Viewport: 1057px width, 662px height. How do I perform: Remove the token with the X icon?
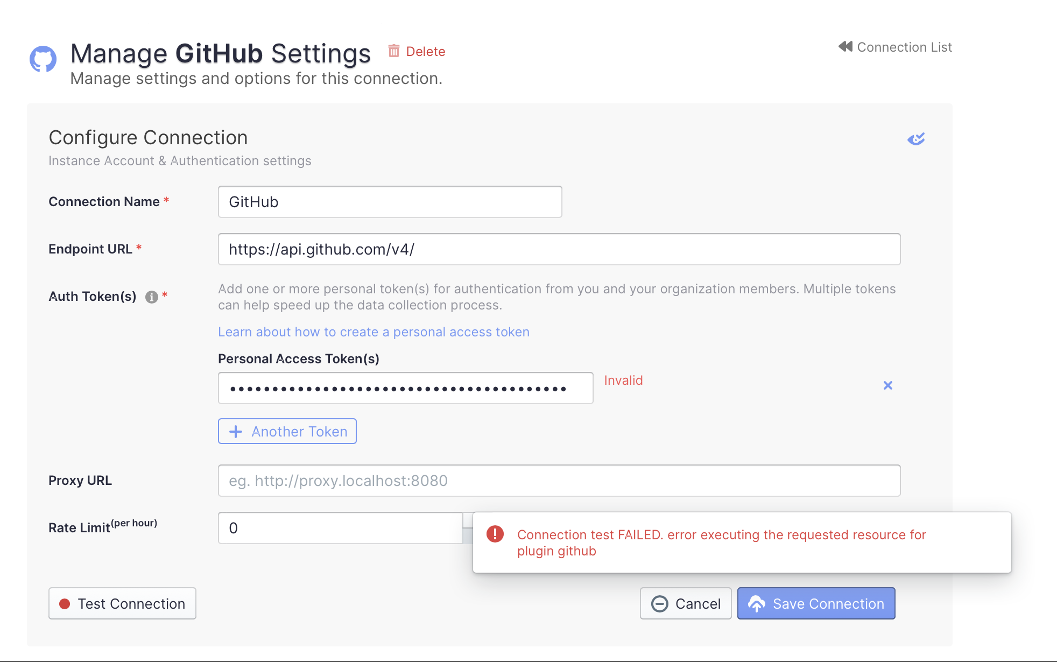pyautogui.click(x=888, y=385)
